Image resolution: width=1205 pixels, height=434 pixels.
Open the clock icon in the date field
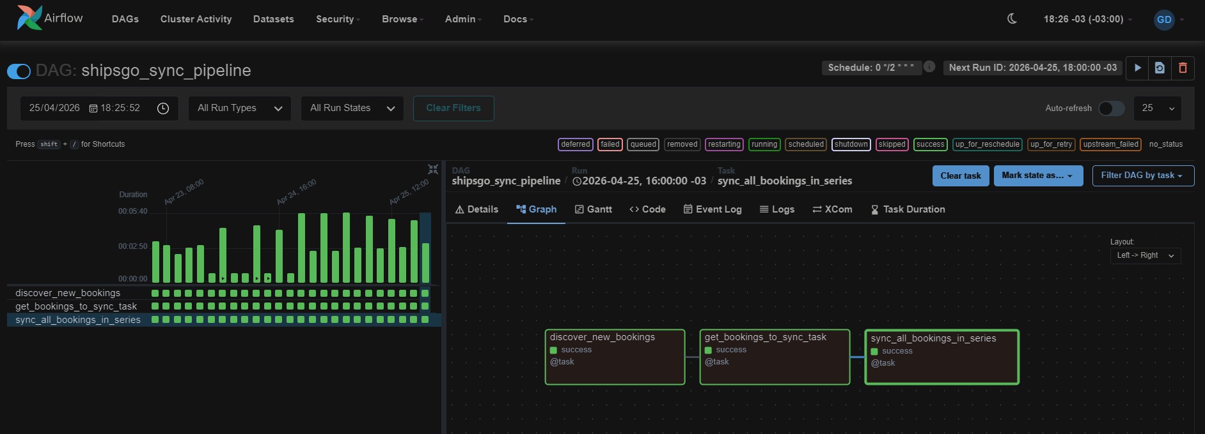pyautogui.click(x=163, y=108)
